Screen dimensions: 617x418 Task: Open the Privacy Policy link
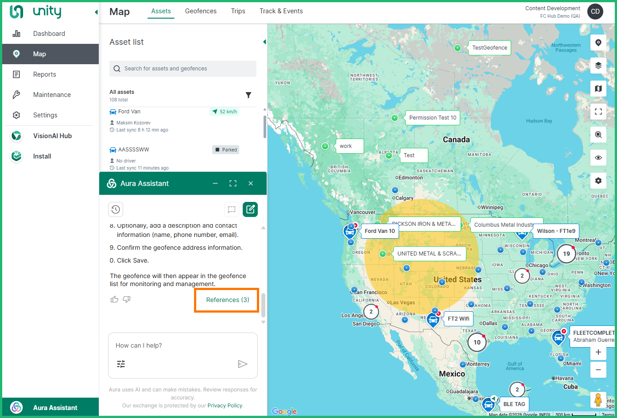225,406
